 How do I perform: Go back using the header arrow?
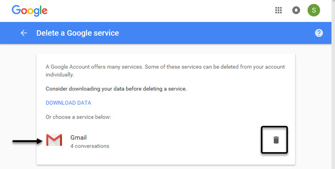coord(24,33)
